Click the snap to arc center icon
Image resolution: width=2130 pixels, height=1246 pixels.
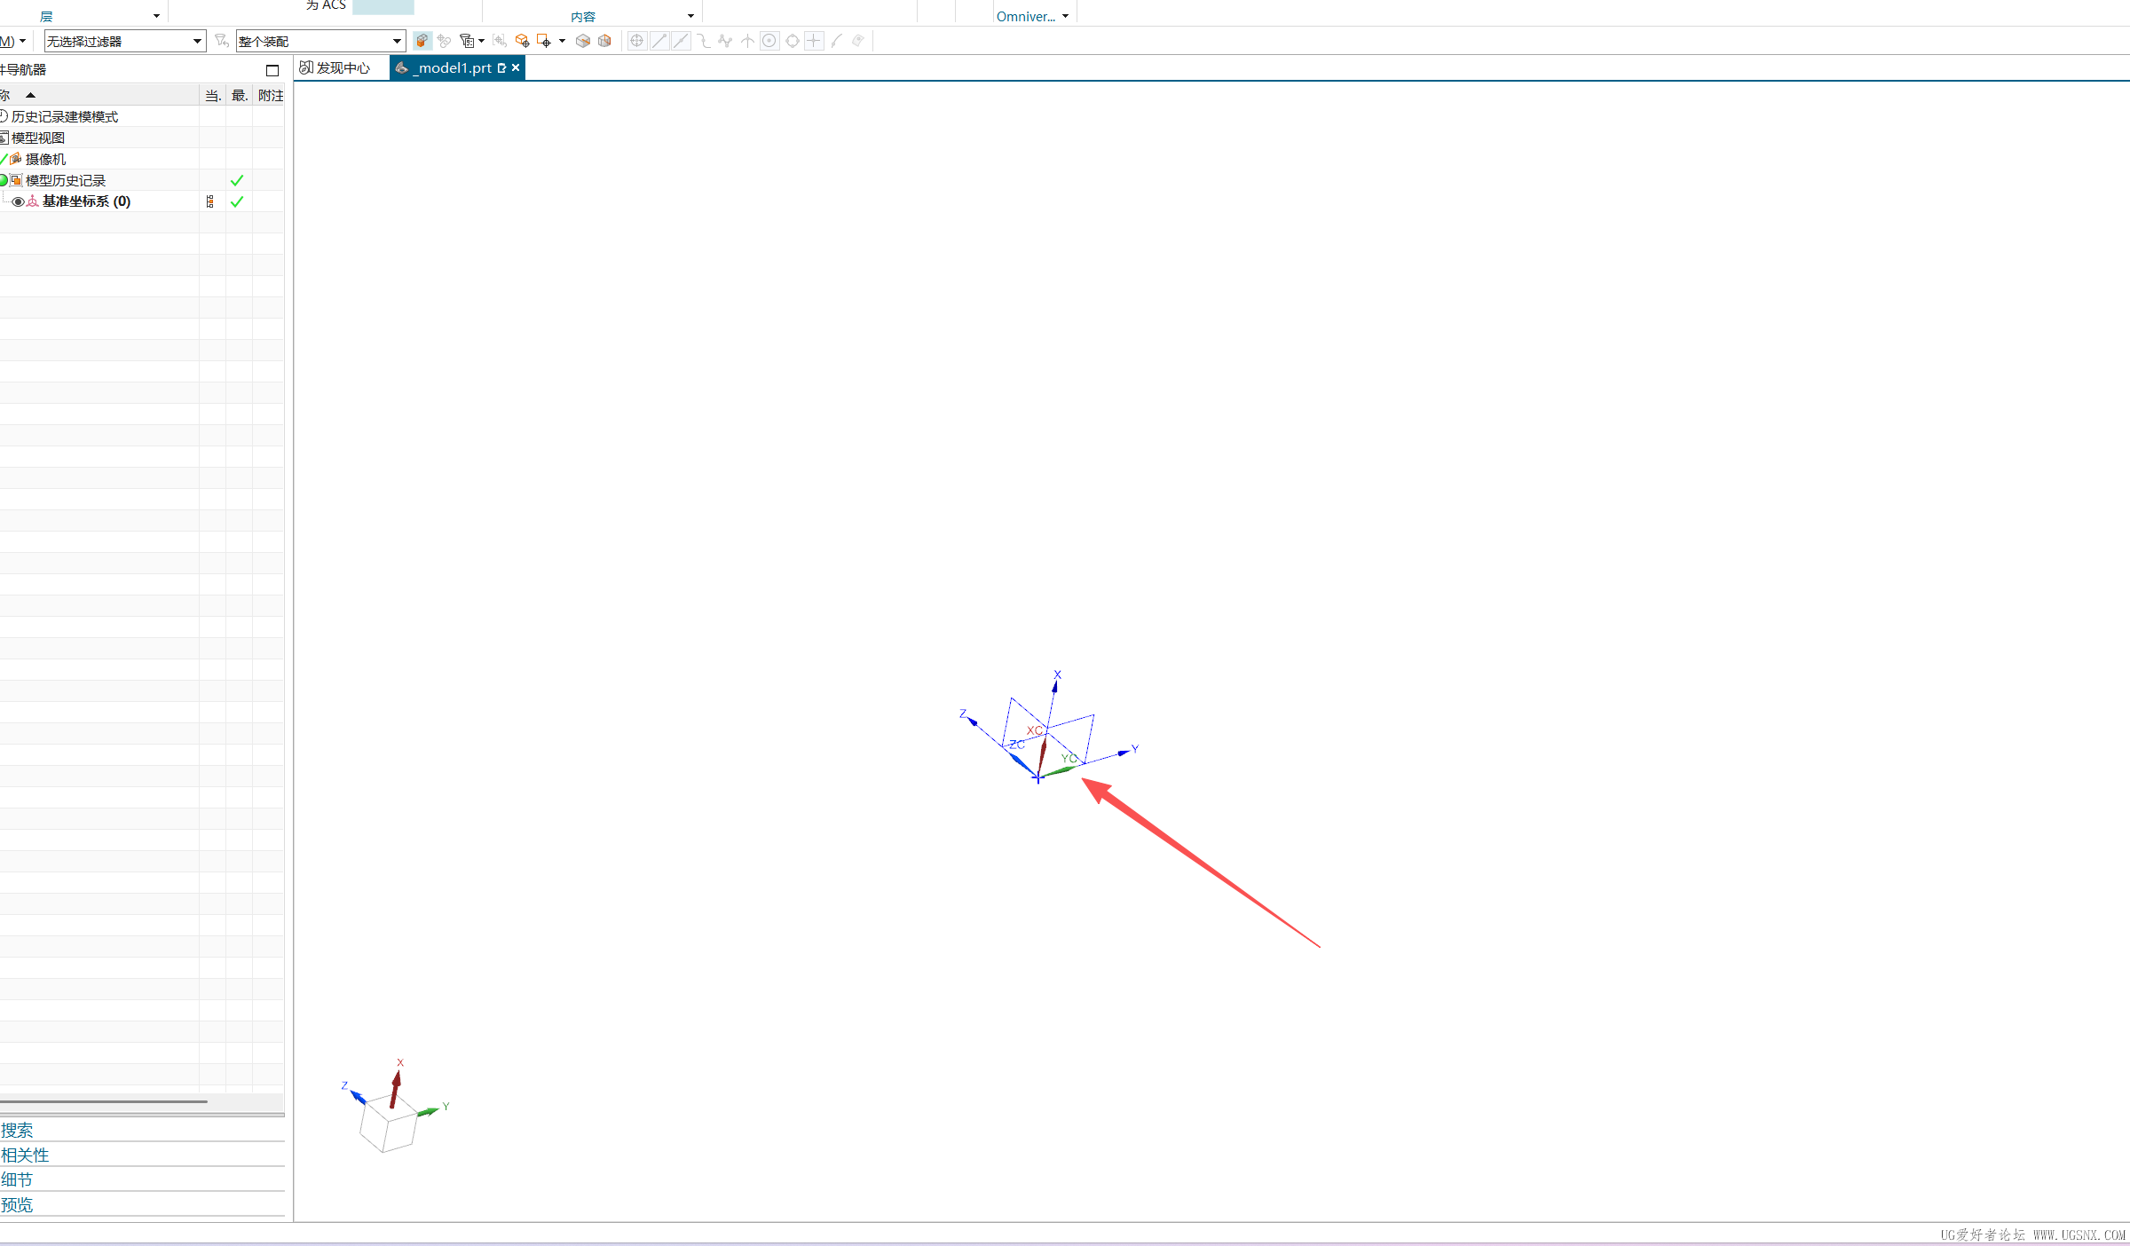coord(769,41)
